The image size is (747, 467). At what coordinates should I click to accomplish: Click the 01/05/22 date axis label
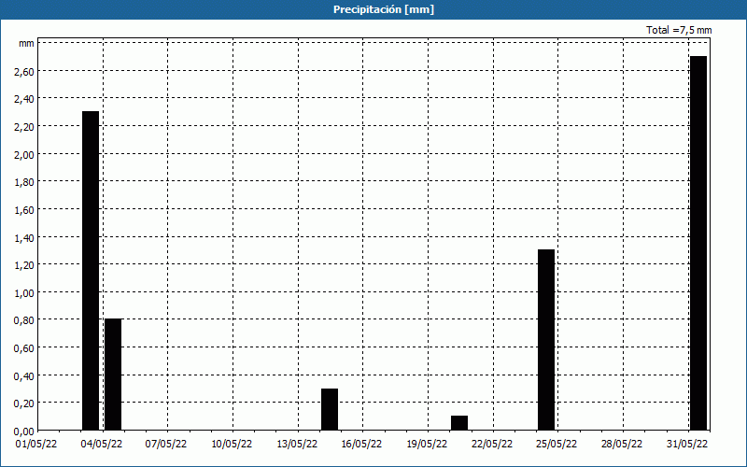(37, 445)
